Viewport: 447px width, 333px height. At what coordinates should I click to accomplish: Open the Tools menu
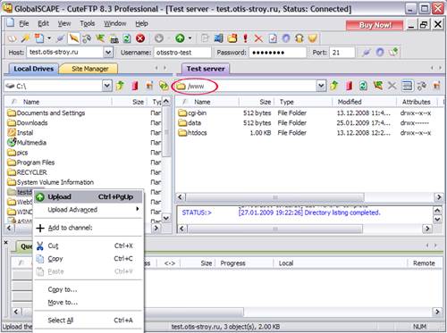88,23
